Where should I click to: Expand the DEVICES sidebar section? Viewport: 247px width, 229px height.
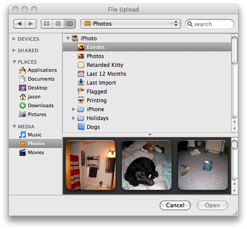[14, 39]
